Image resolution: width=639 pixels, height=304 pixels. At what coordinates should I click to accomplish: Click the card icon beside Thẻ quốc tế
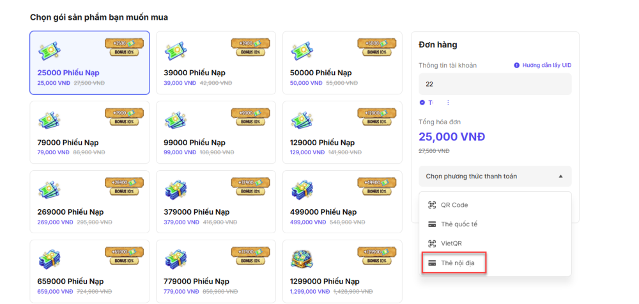click(432, 224)
